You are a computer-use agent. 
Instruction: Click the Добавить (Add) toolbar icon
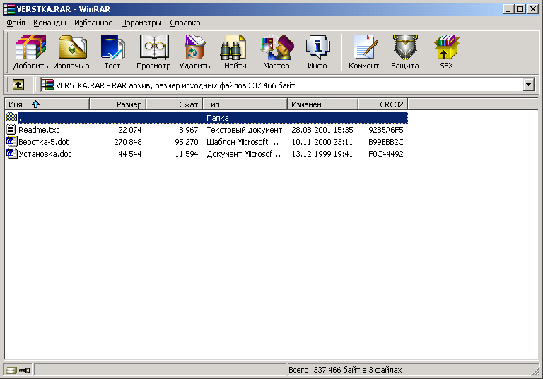point(30,47)
